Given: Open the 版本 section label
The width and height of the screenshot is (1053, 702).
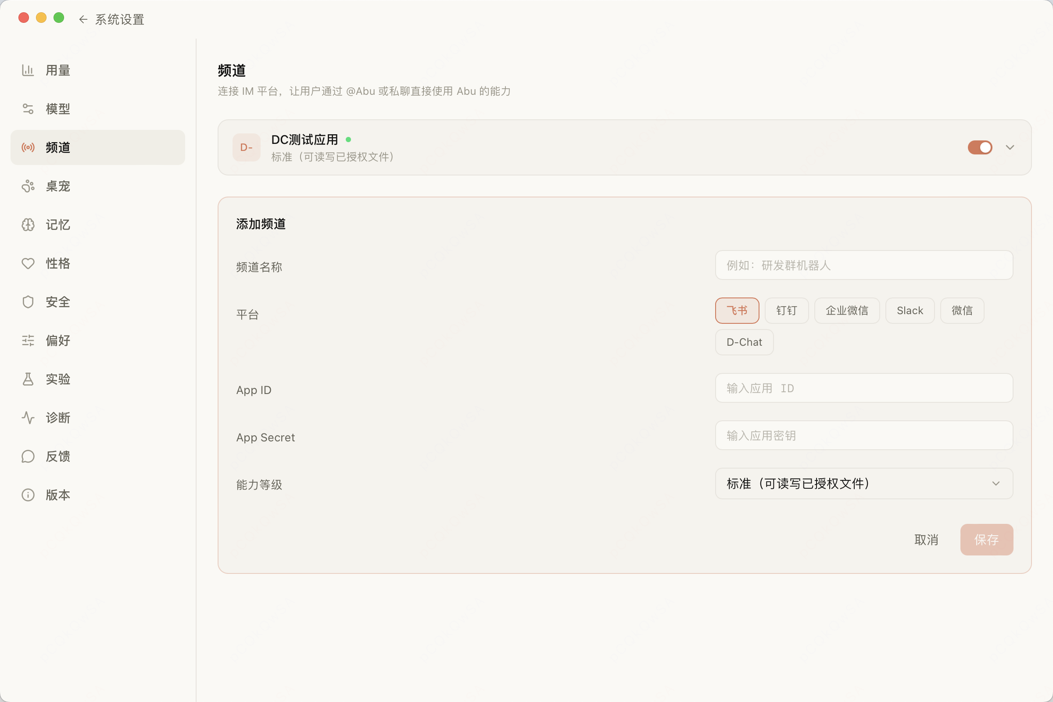Looking at the screenshot, I should pyautogui.click(x=58, y=495).
